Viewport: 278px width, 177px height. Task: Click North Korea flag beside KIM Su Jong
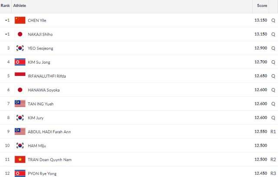tap(20, 62)
